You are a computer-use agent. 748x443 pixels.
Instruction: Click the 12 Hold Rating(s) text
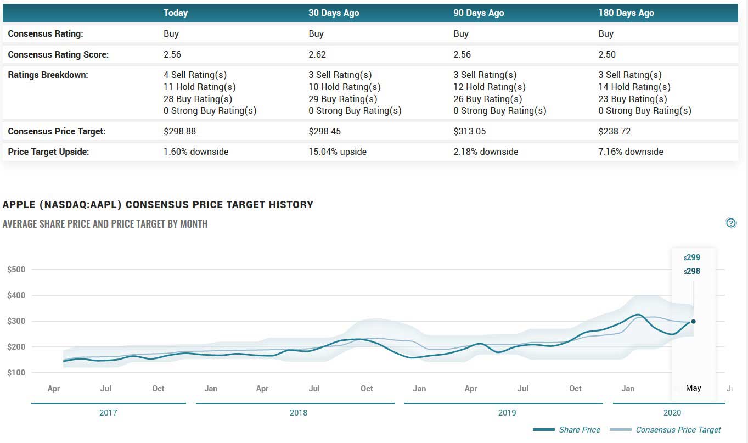coord(490,87)
